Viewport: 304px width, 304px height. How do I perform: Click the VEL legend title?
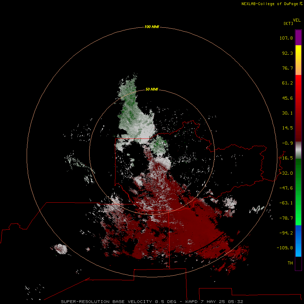click(x=297, y=20)
